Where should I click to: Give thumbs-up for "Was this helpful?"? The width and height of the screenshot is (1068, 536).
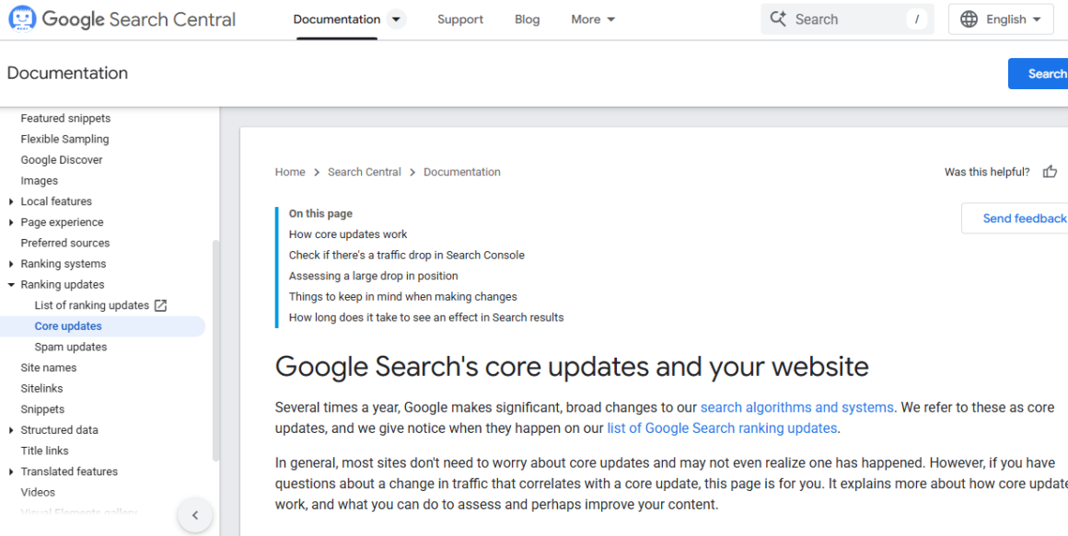click(1050, 171)
